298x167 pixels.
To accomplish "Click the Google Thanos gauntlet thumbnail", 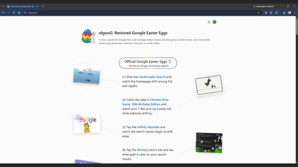I will click(87, 123).
